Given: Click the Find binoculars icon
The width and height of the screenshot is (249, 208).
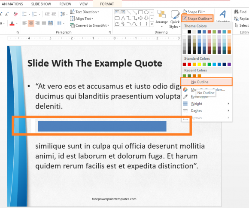Looking at the screenshot, I should coord(236,12).
